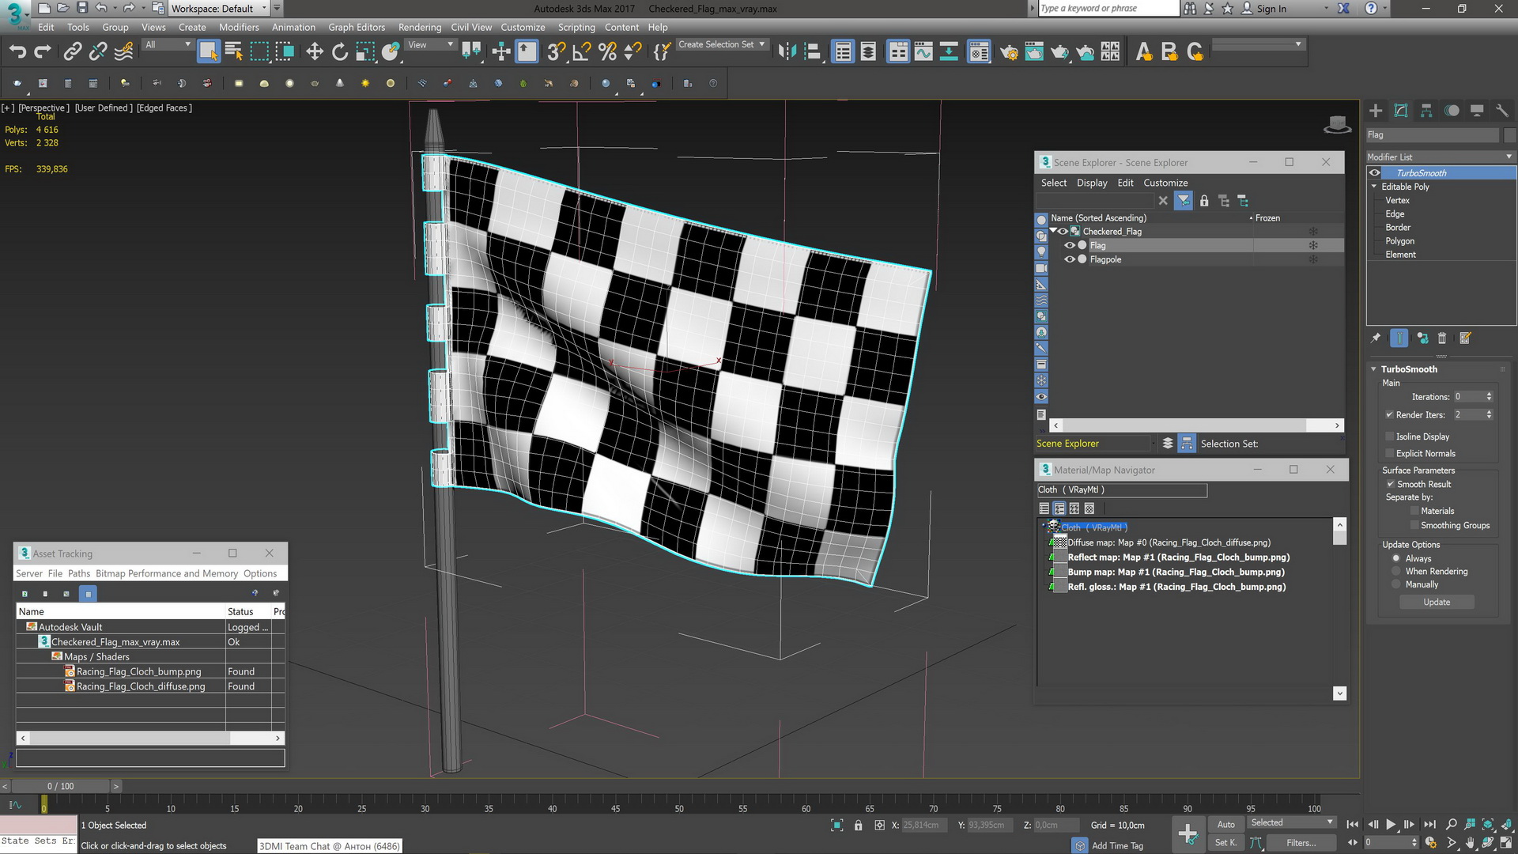The height and width of the screenshot is (854, 1518).
Task: Choose the Select and Scale tool
Action: tap(365, 52)
